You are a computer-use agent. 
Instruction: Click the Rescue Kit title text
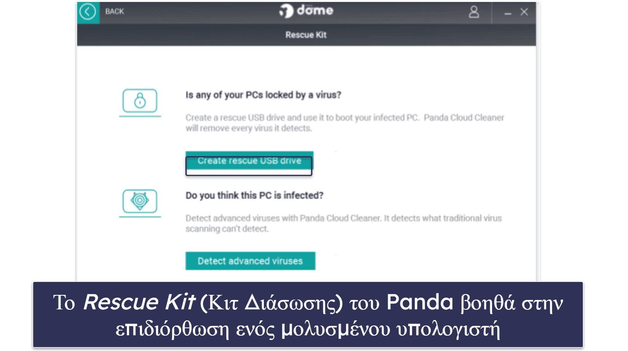point(306,35)
